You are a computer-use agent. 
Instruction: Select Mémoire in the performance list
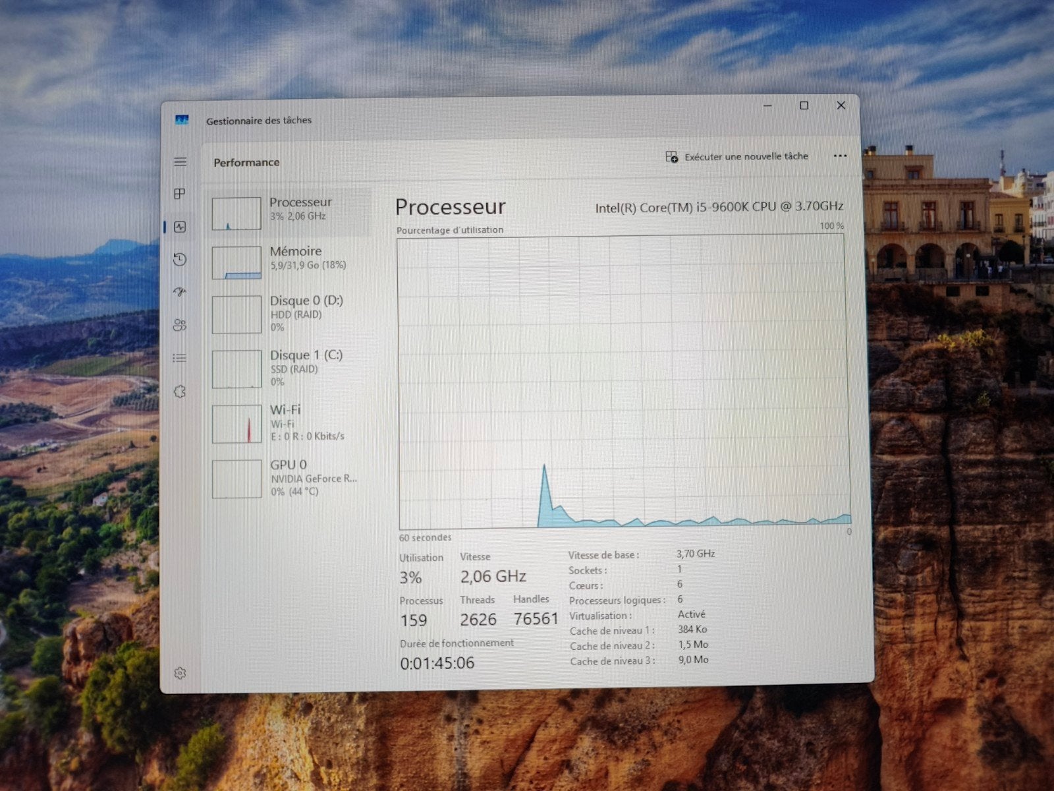click(x=288, y=262)
